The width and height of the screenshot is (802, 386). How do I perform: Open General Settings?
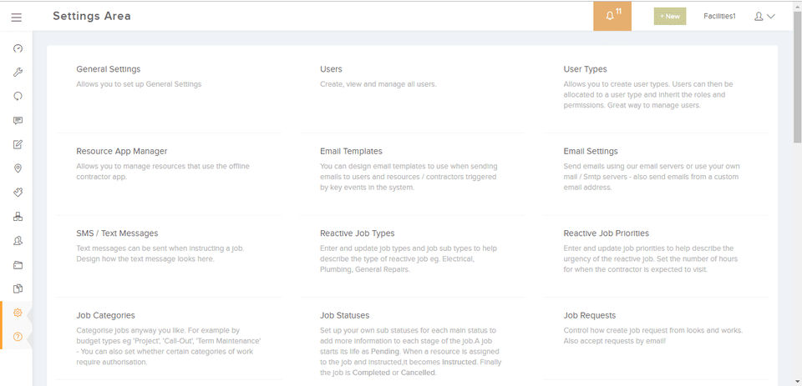coord(108,69)
